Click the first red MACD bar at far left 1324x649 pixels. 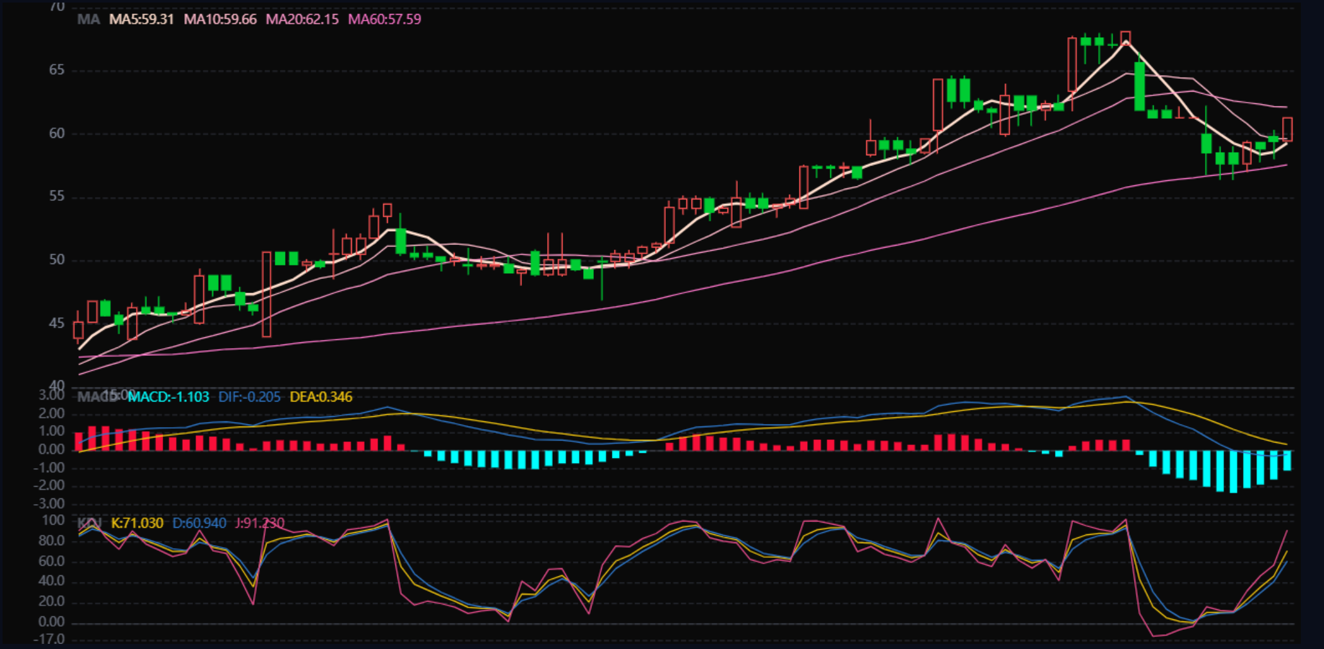point(78,441)
